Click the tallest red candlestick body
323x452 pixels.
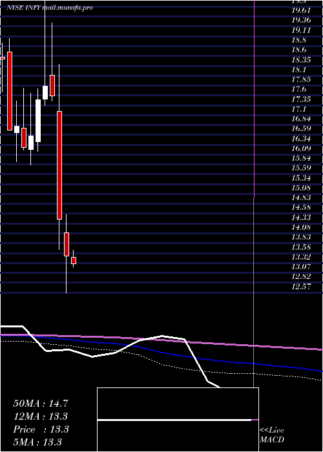click(59, 165)
